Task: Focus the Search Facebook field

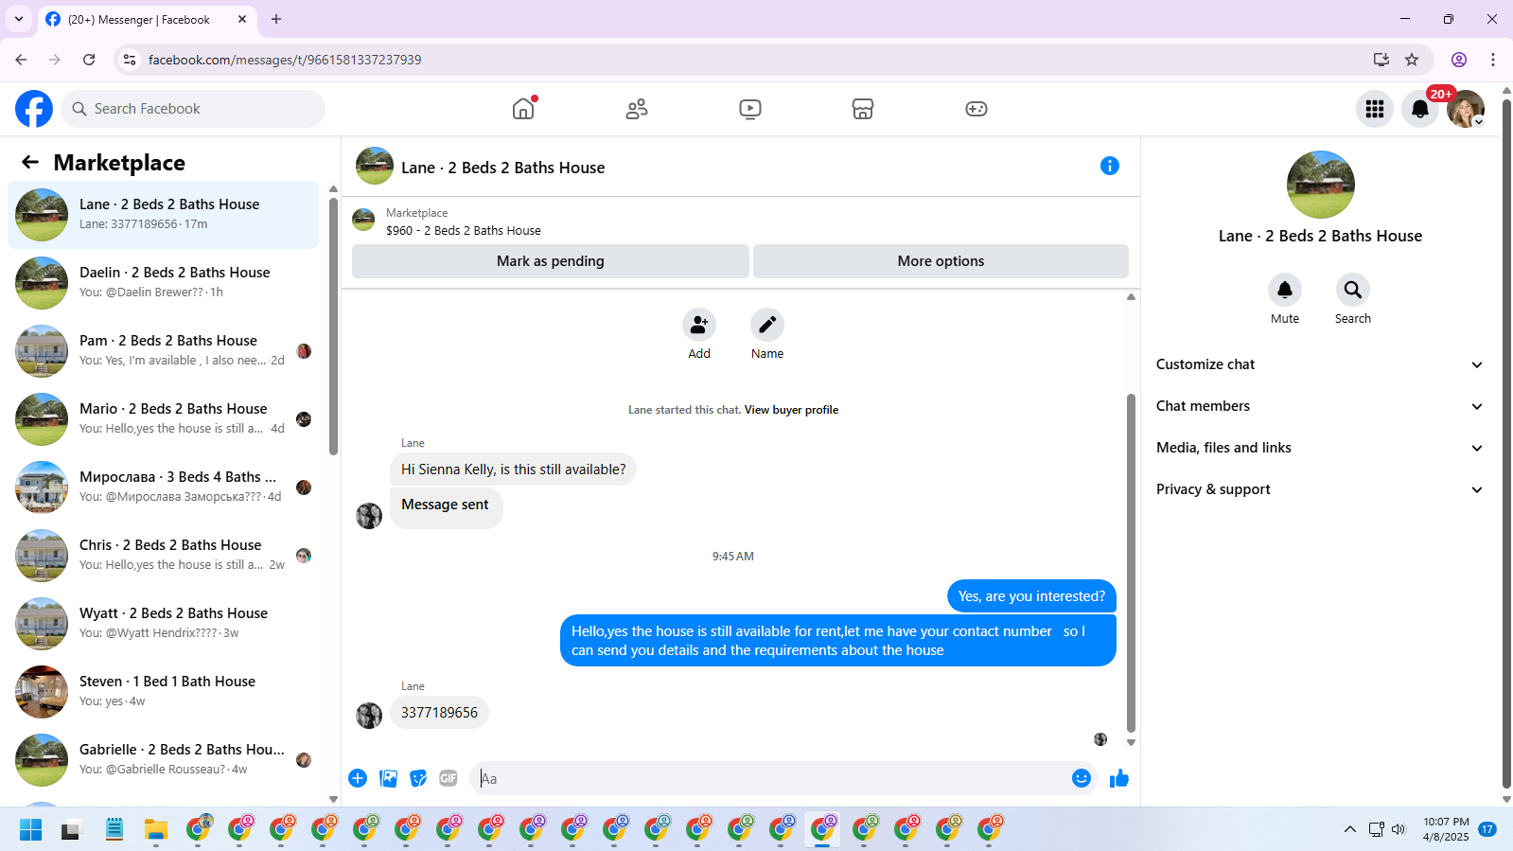Action: (x=193, y=109)
